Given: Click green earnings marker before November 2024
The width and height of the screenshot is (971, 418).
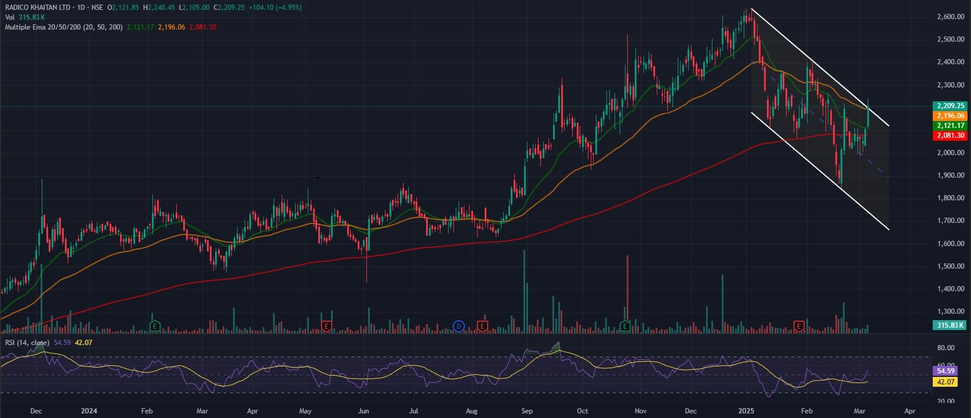Looking at the screenshot, I should pyautogui.click(x=625, y=326).
